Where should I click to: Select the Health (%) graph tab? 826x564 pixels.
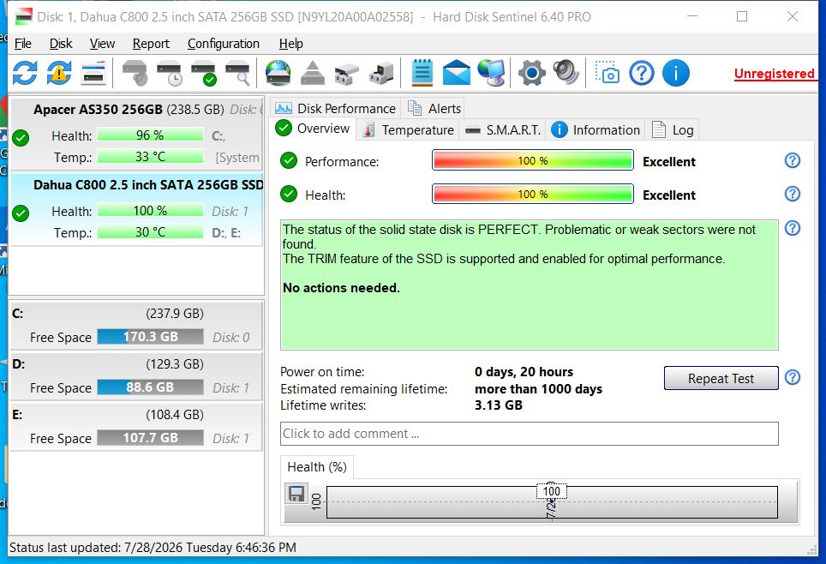tap(316, 467)
